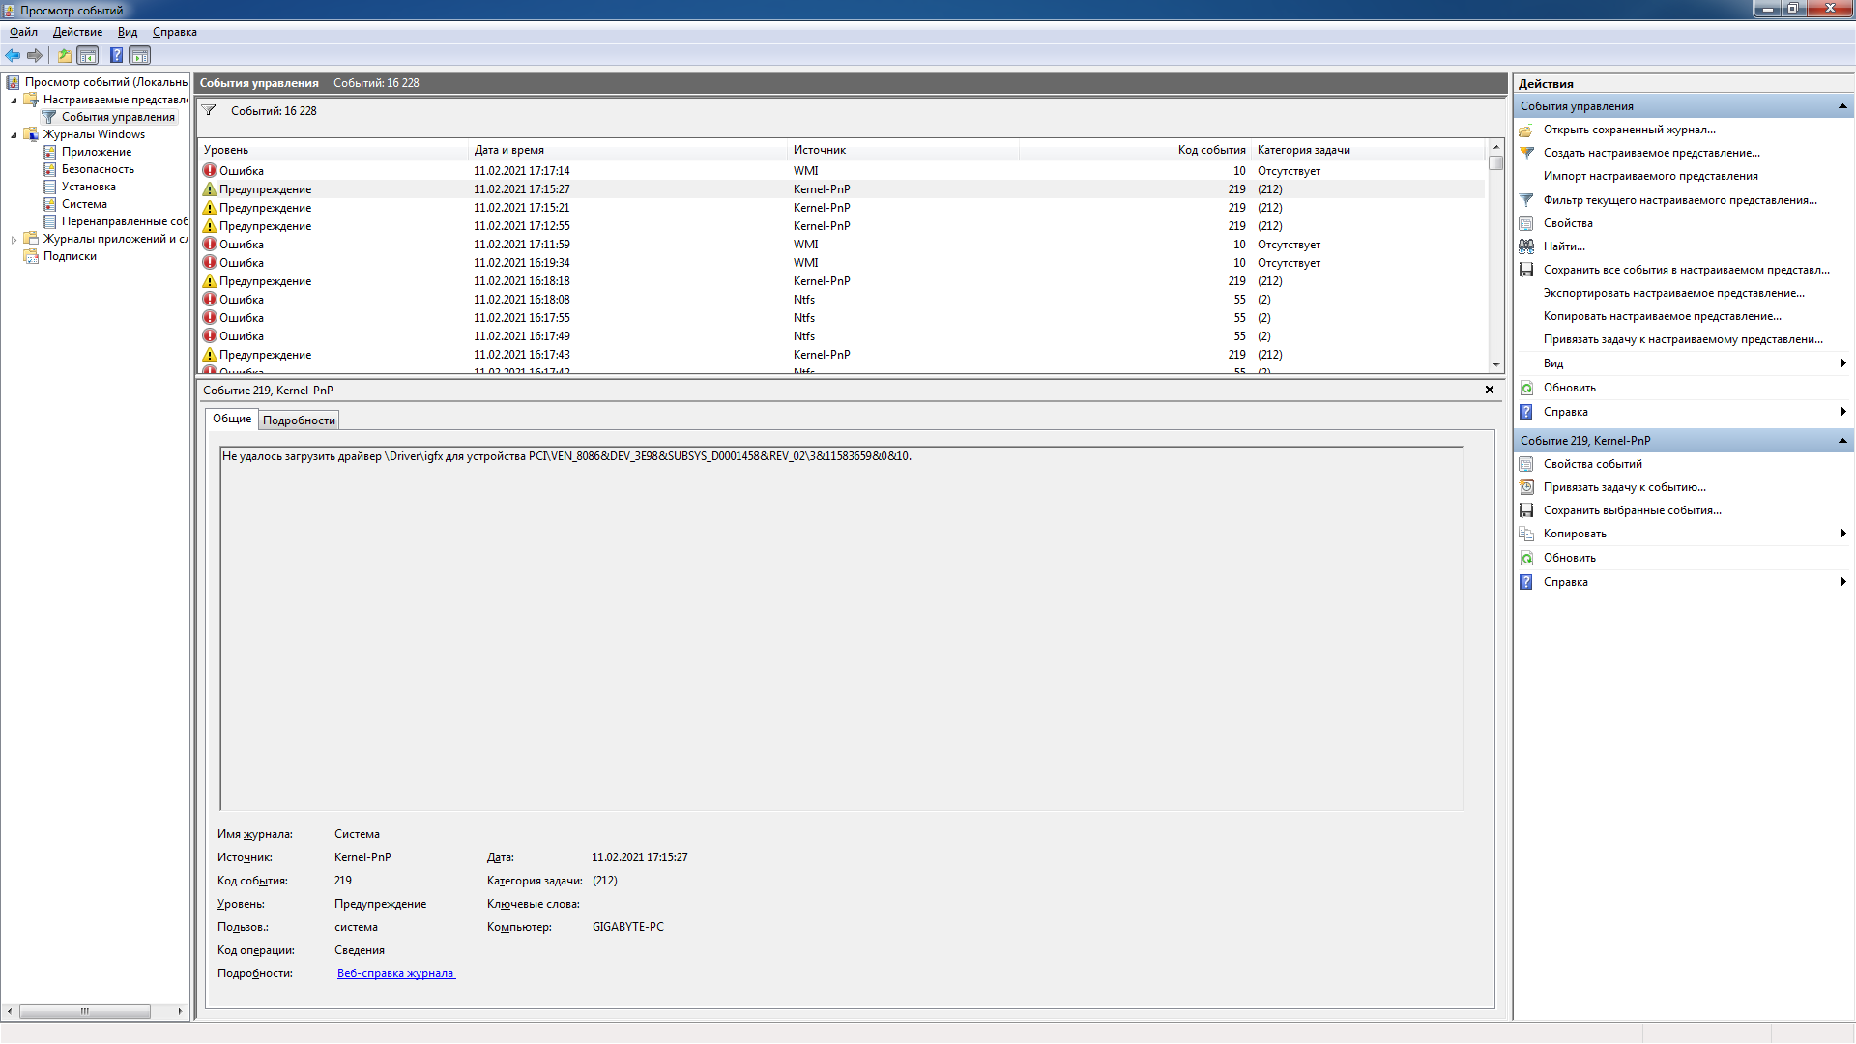Click the upper Справка help icon

click(x=1526, y=412)
